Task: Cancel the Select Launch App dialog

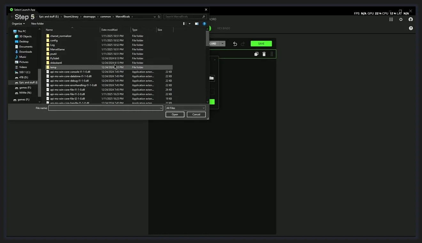Action: [x=196, y=114]
